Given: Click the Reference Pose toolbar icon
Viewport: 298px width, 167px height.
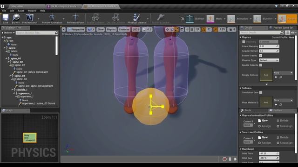Looking at the screenshot, I should click(75, 19).
